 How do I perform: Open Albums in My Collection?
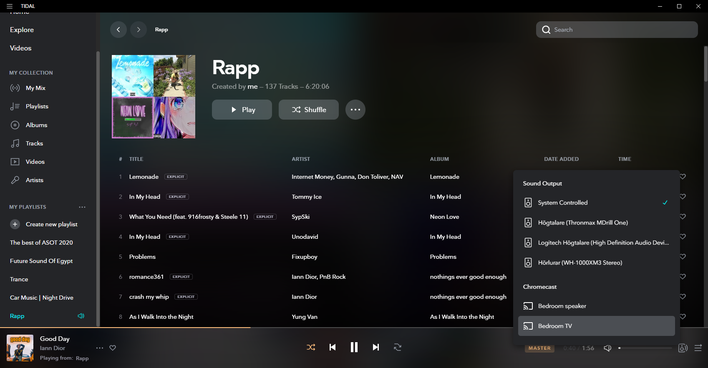tap(36, 125)
